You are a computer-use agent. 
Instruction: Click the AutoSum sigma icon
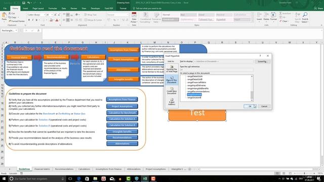280,13
